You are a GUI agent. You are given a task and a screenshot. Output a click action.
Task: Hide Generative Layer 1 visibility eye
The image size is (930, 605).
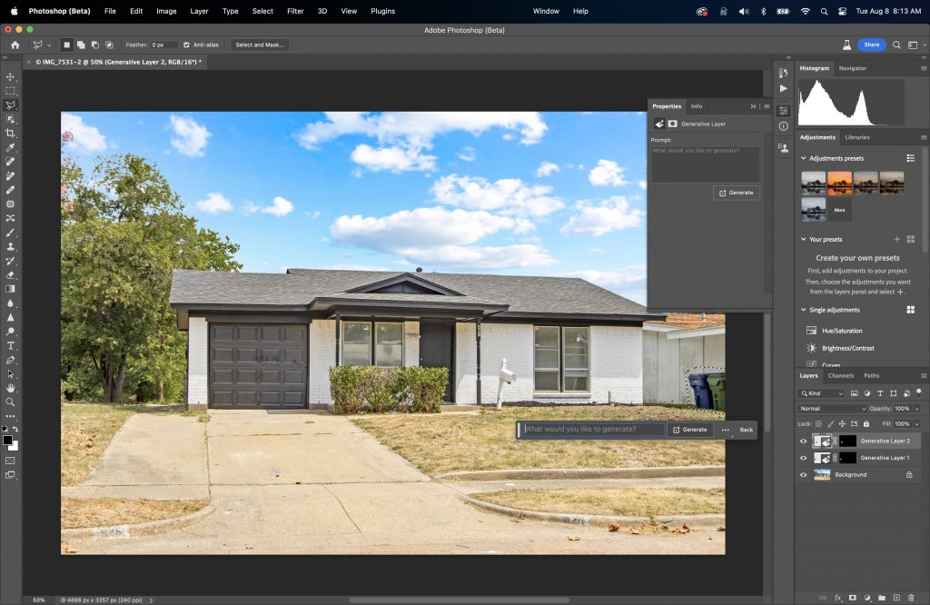point(804,458)
